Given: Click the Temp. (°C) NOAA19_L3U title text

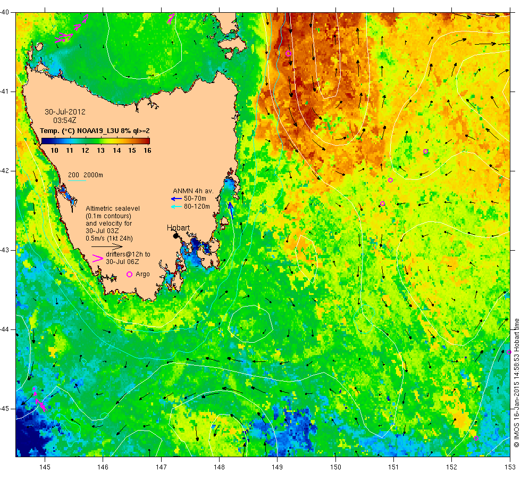Looking at the screenshot, I should (x=95, y=131).
